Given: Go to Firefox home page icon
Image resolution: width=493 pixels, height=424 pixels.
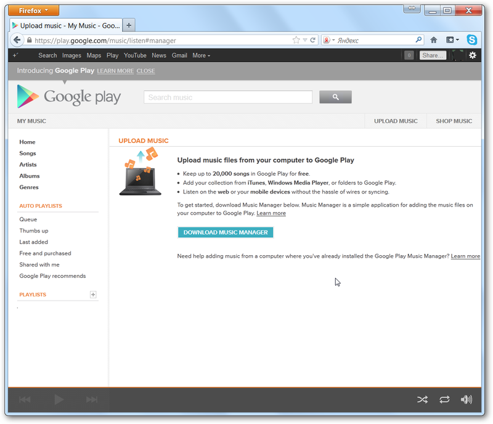Looking at the screenshot, I should point(434,40).
